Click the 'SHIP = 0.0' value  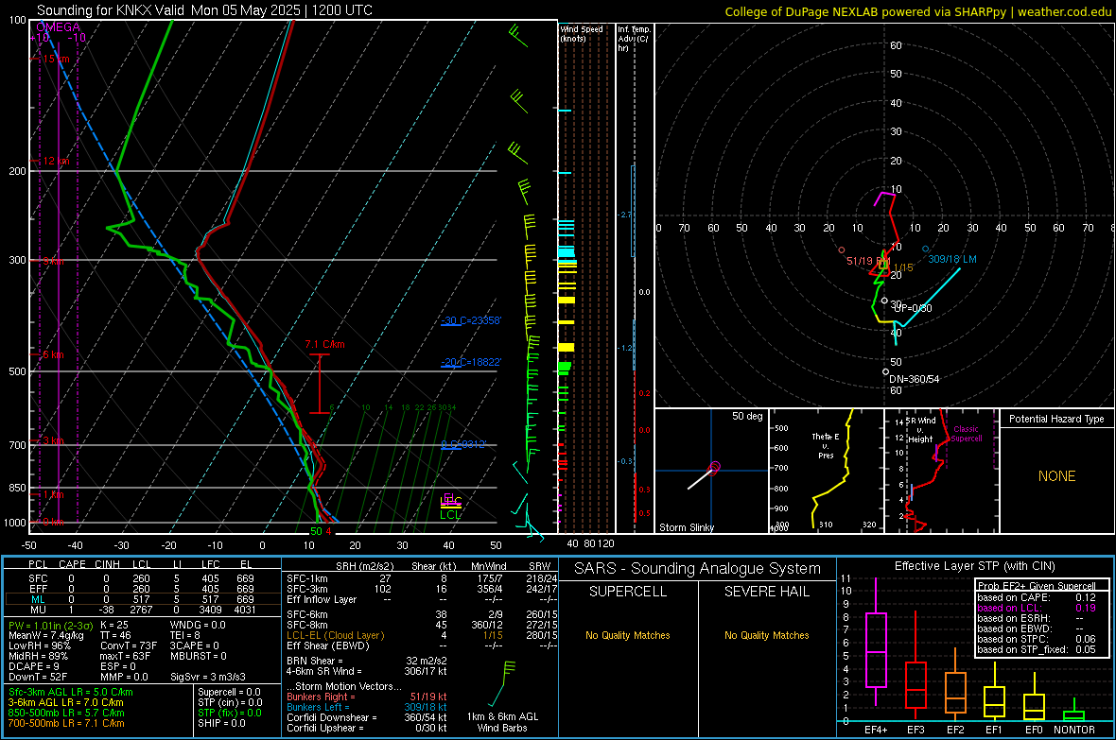[x=221, y=723]
